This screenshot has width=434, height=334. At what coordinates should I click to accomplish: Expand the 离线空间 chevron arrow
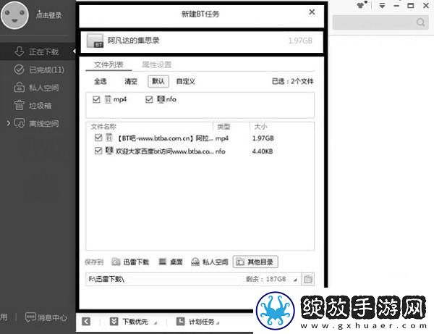(x=8, y=123)
